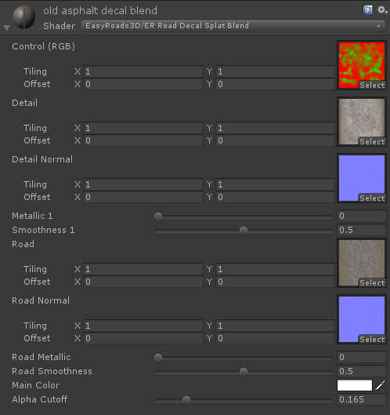Image resolution: width=390 pixels, height=415 pixels.
Task: Click the Alpha Cutoff value field
Action: 362,399
